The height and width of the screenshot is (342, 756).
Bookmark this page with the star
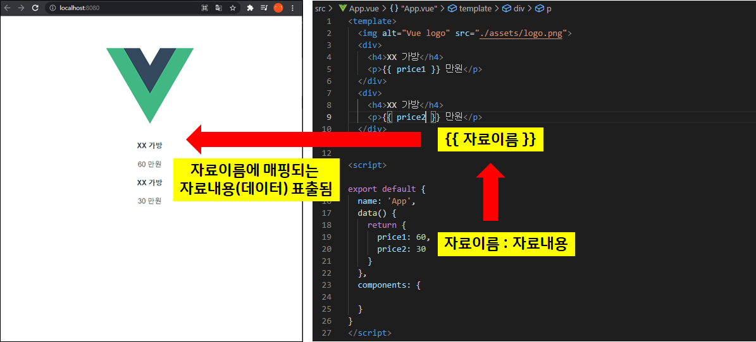(233, 8)
